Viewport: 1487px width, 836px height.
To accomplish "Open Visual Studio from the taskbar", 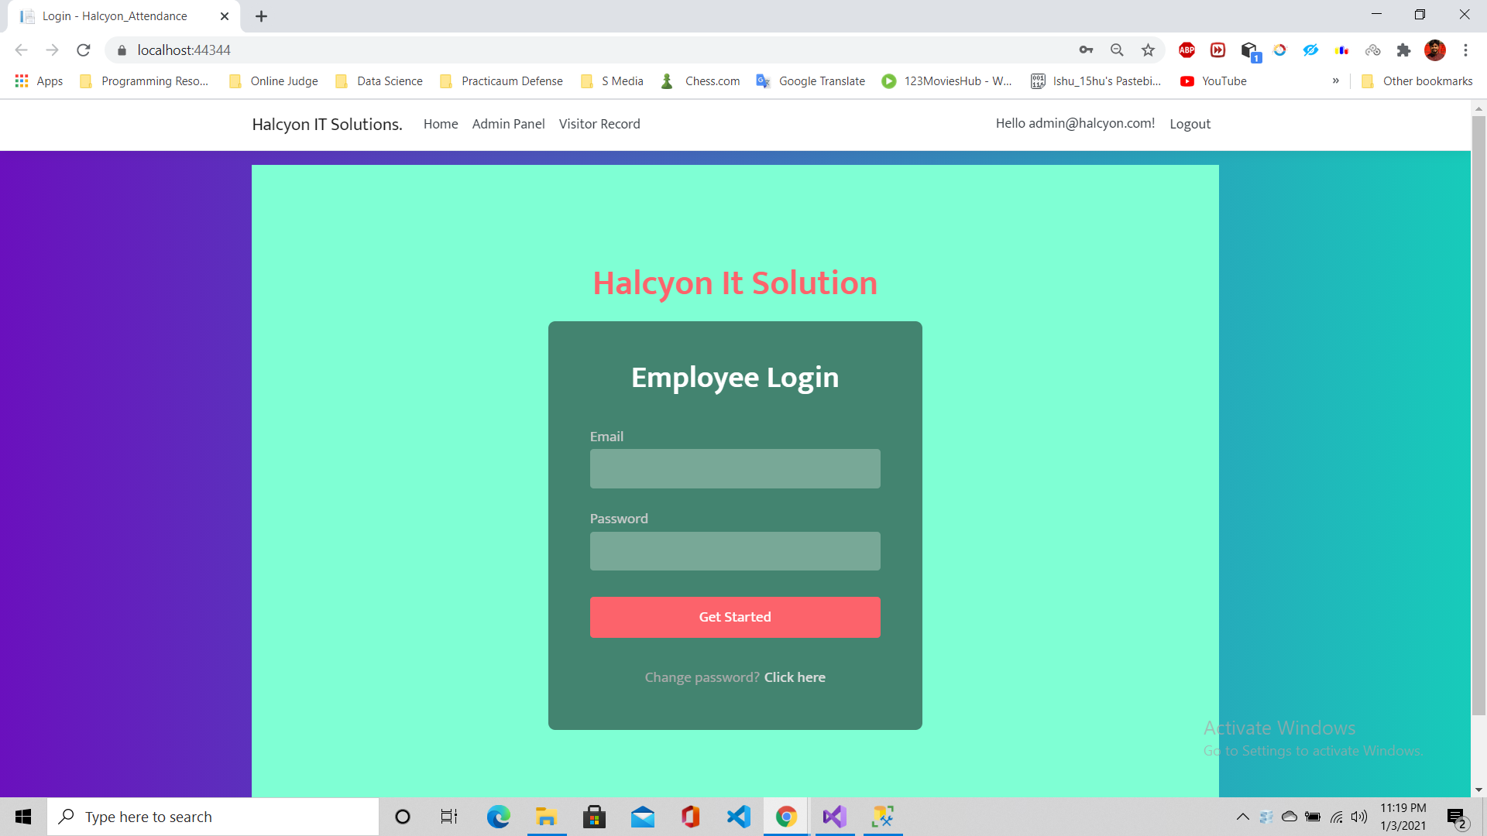I will [x=834, y=817].
